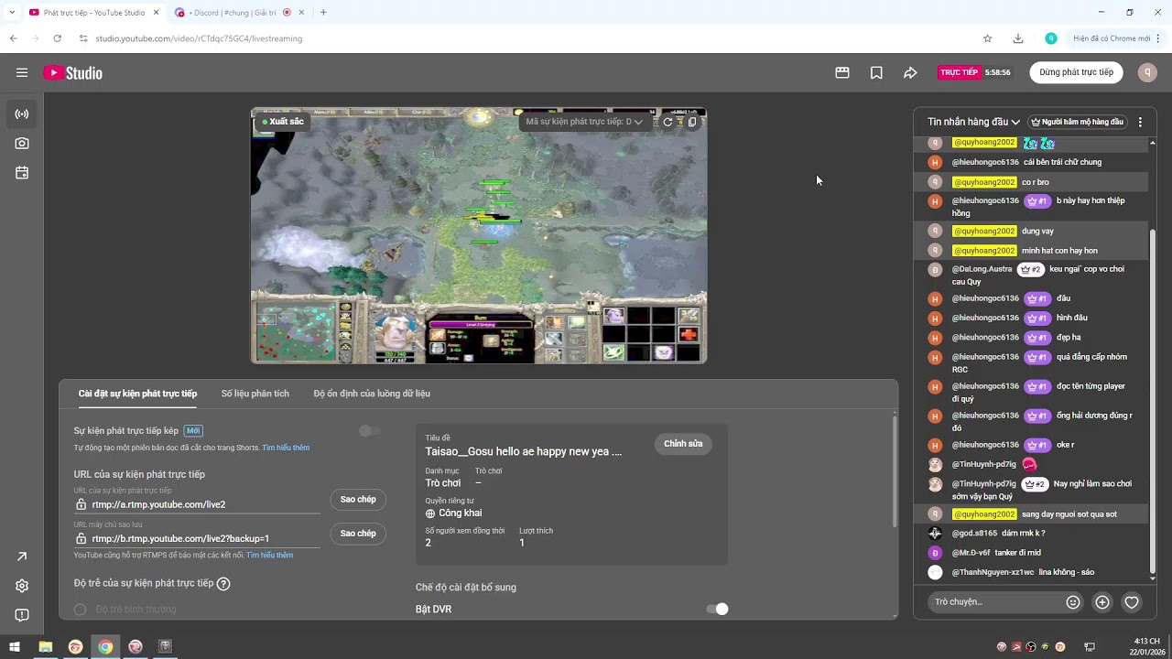Click the plus icon in chat box
The height and width of the screenshot is (659, 1172).
(x=1102, y=602)
